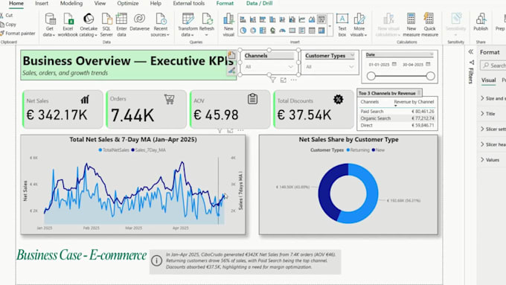Select the highlighted slicer visual icon
This screenshot has height=285, width=506.
[321, 19]
